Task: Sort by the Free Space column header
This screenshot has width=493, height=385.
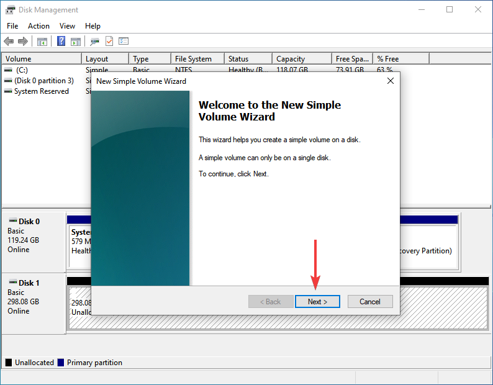Action: [353, 59]
